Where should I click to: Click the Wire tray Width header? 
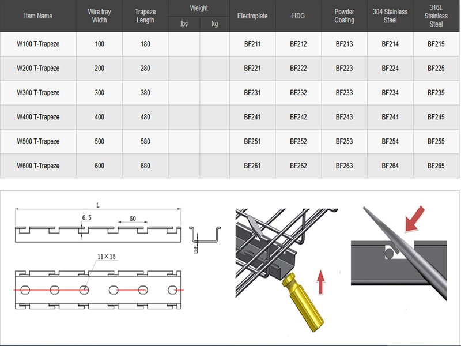coord(99,16)
